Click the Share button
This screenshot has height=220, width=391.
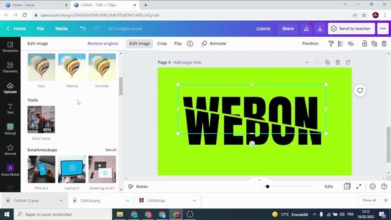point(288,29)
